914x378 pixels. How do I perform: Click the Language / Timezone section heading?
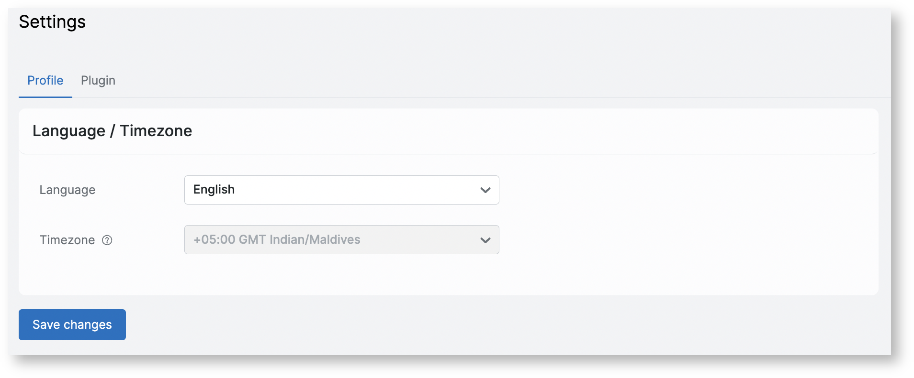112,131
